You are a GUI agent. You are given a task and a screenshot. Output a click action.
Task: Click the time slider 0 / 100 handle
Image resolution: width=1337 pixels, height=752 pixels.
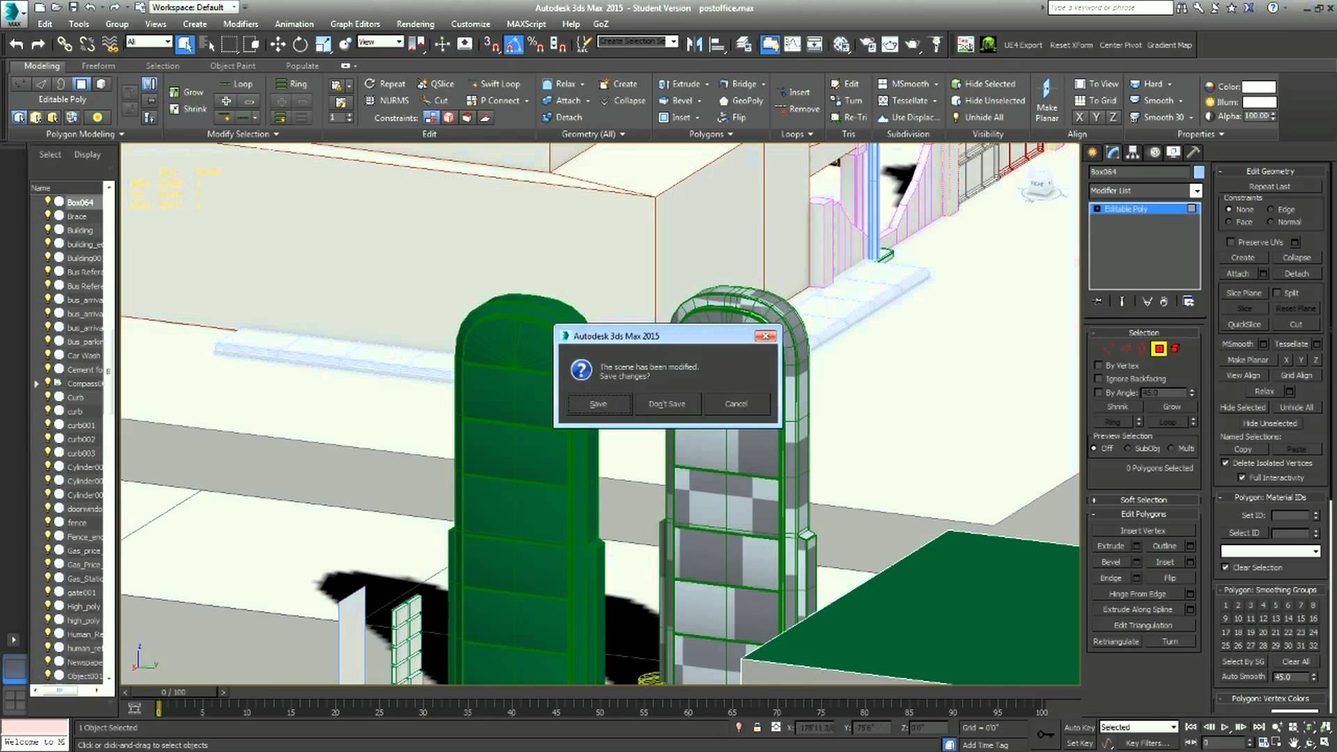pyautogui.click(x=173, y=692)
